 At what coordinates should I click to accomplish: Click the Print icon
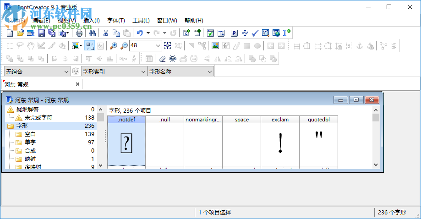[79, 33]
